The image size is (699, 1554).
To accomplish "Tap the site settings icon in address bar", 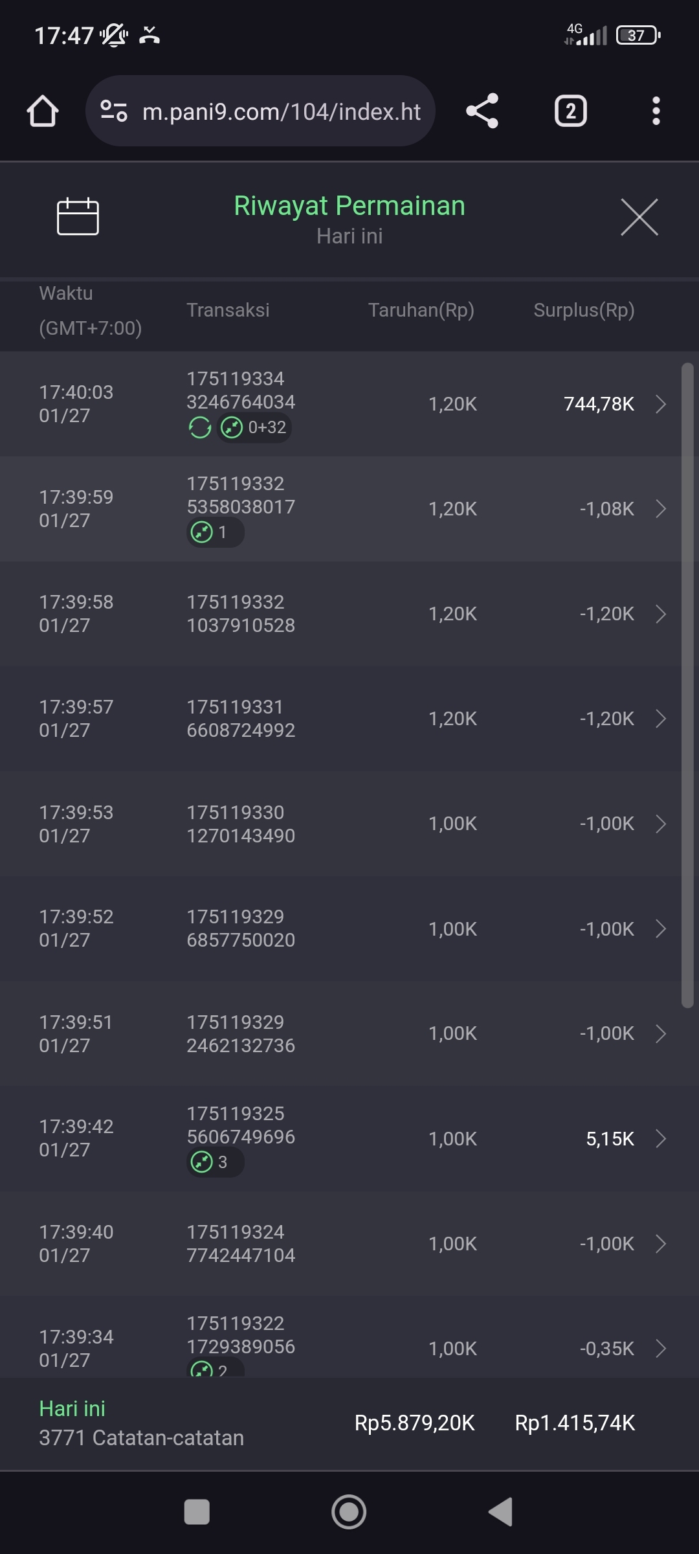I will click(x=114, y=111).
